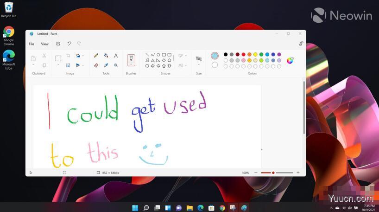Pick the Oval shape
379x212 pixels.
(x=158, y=55)
